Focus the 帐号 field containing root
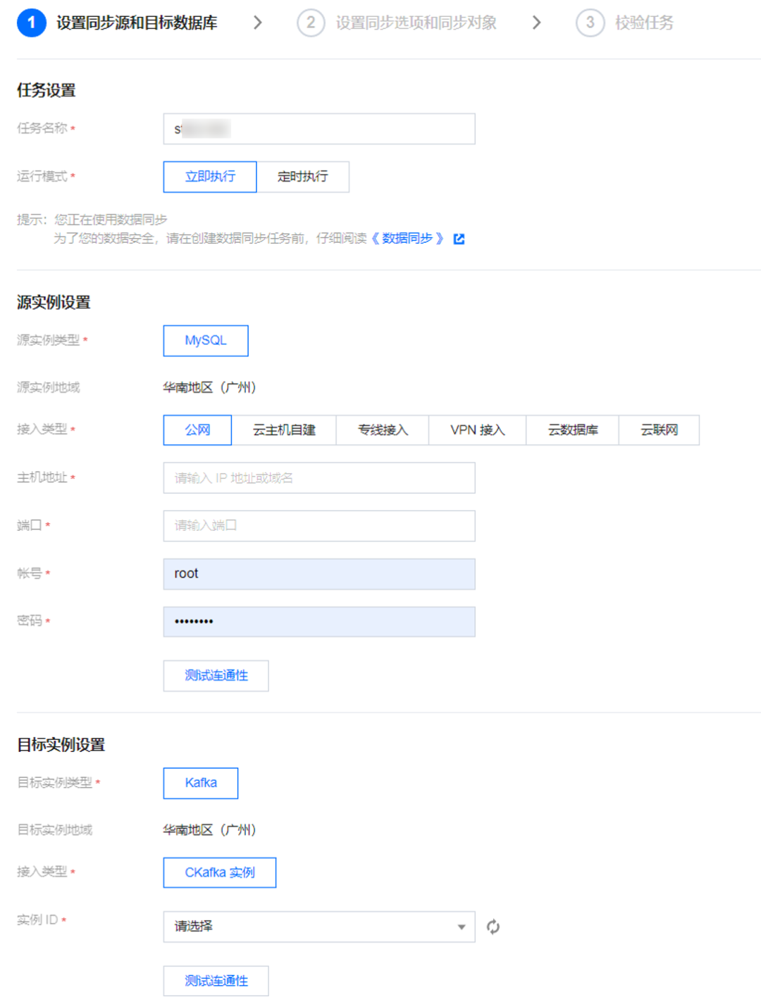The width and height of the screenshot is (761, 999). tap(319, 574)
